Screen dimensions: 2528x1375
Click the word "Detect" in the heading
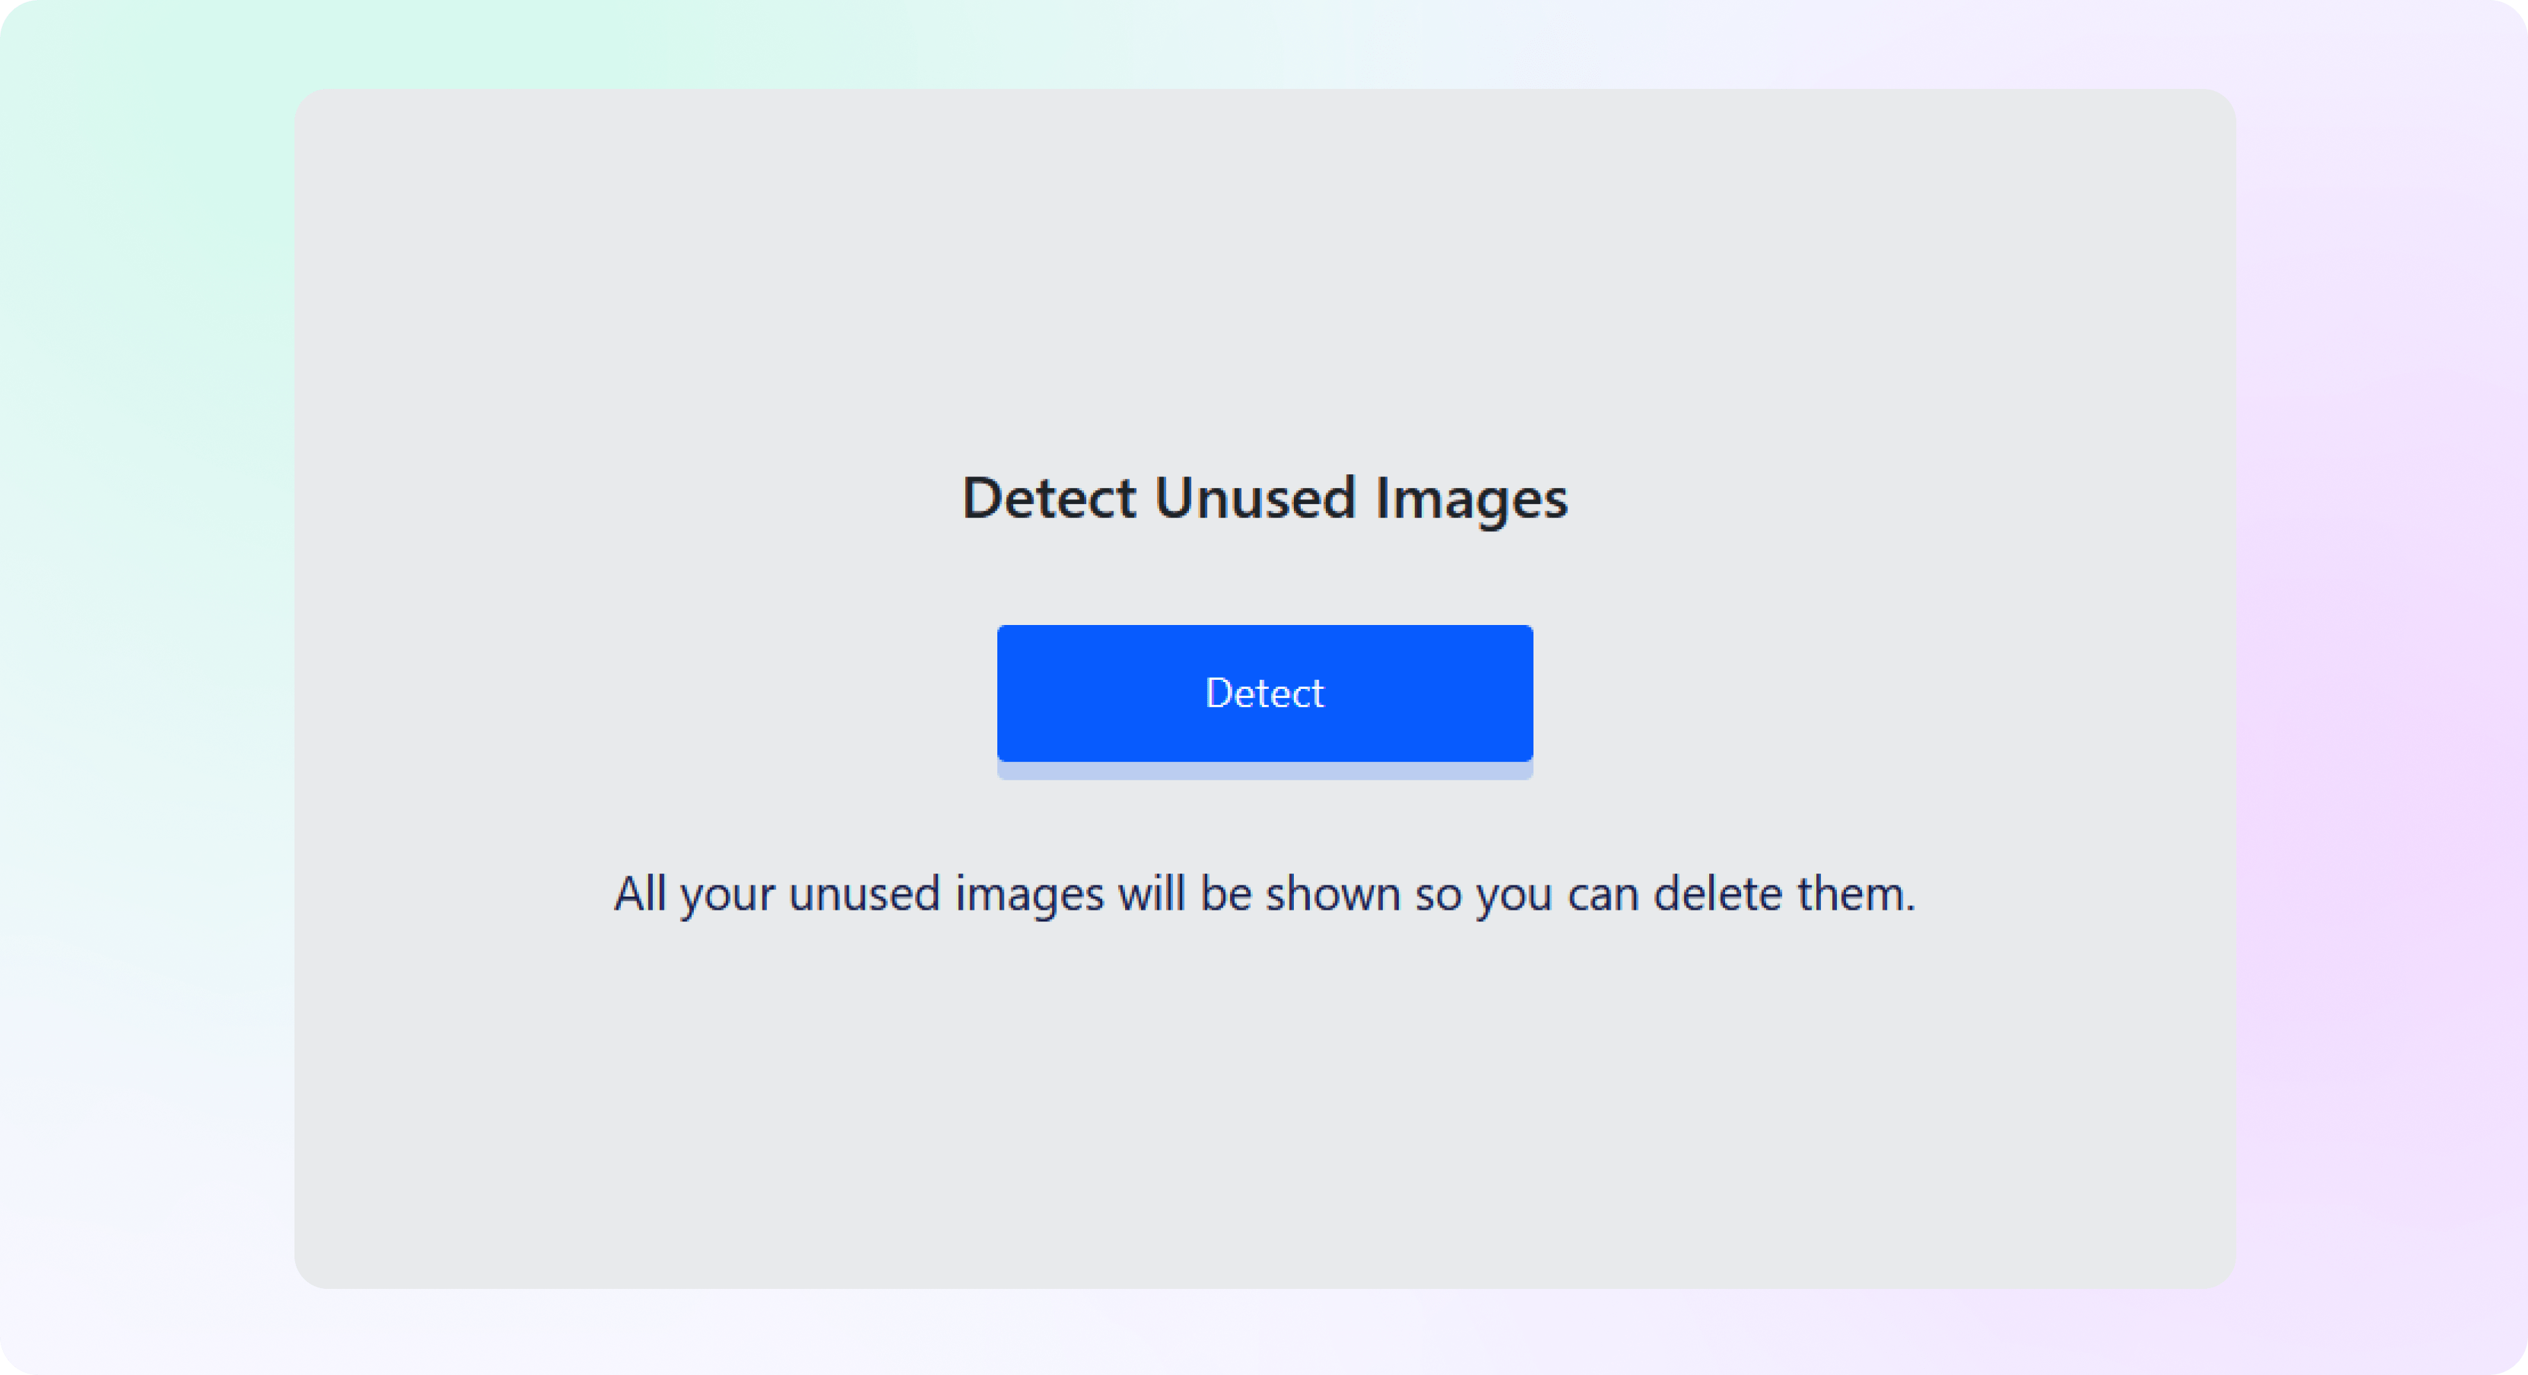[1049, 498]
